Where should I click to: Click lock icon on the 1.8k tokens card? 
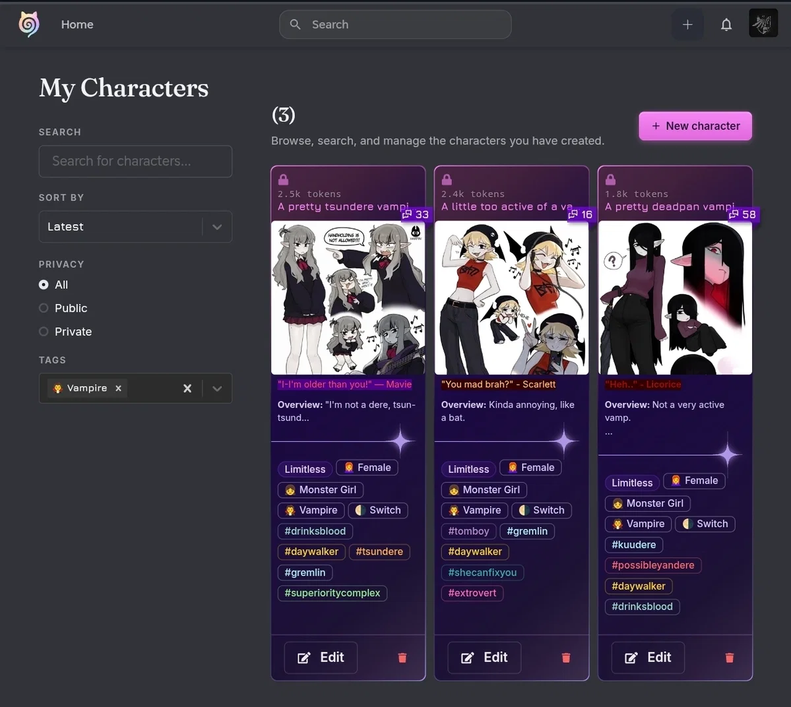[x=610, y=179]
